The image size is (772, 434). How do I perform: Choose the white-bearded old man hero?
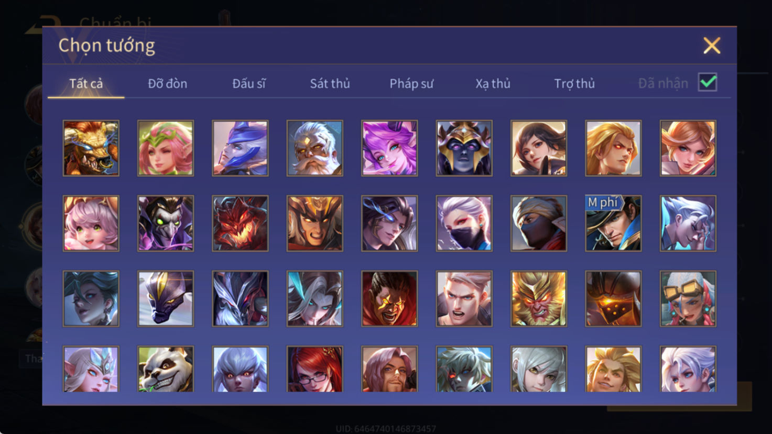tap(315, 148)
